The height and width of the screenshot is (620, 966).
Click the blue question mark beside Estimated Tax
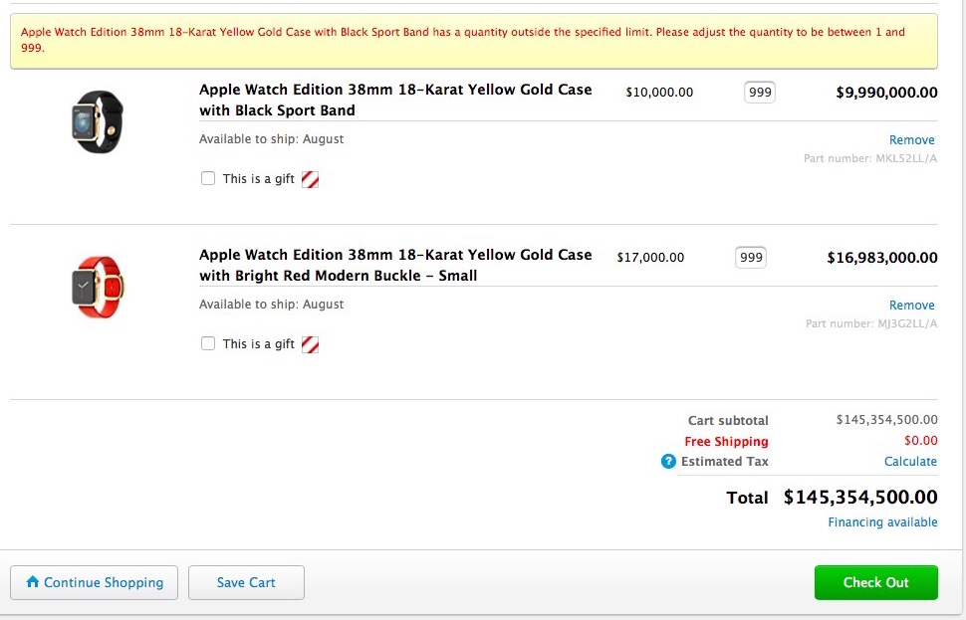668,461
